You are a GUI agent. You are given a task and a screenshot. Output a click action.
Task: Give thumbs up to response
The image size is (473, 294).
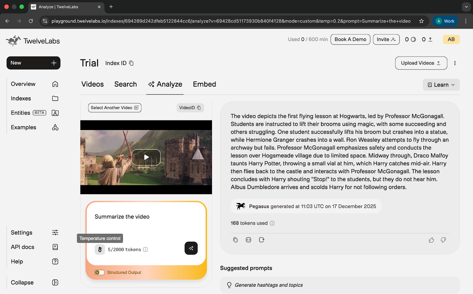431,240
